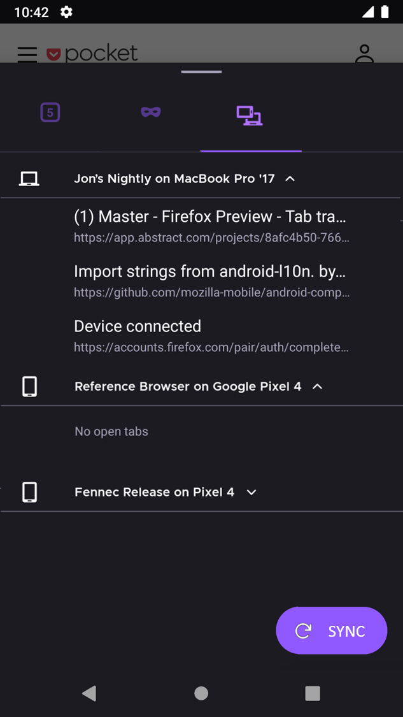Open the normal tabs counter icon
Image resolution: width=403 pixels, height=717 pixels.
click(x=50, y=113)
